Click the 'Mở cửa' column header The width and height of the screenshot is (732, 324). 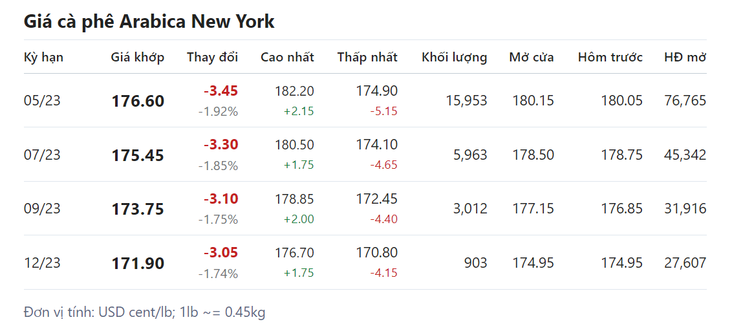tap(531, 57)
